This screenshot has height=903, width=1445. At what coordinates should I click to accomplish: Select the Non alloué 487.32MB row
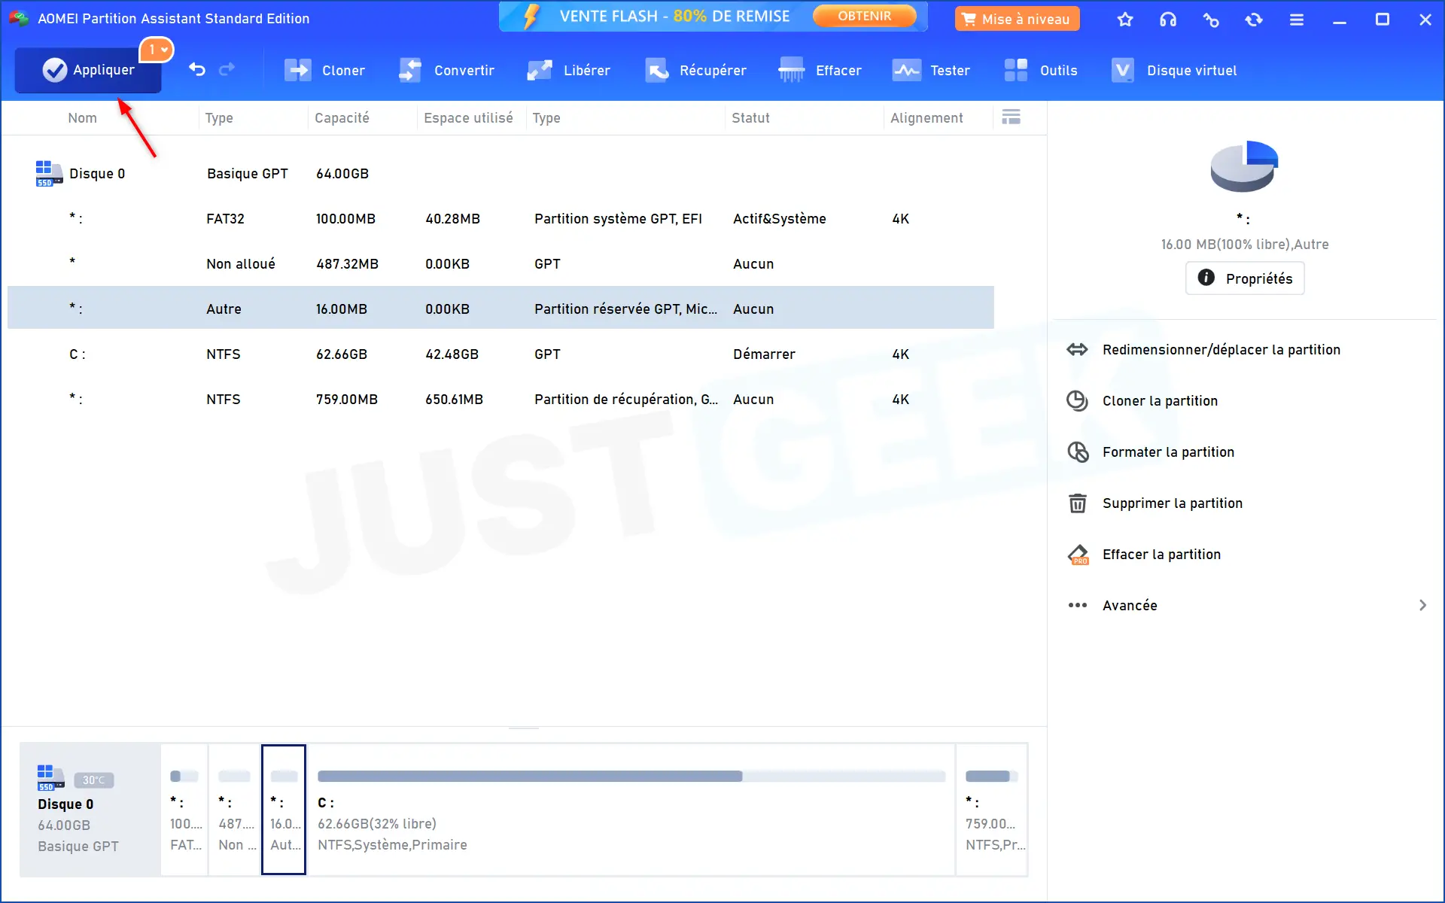pyautogui.click(x=500, y=264)
